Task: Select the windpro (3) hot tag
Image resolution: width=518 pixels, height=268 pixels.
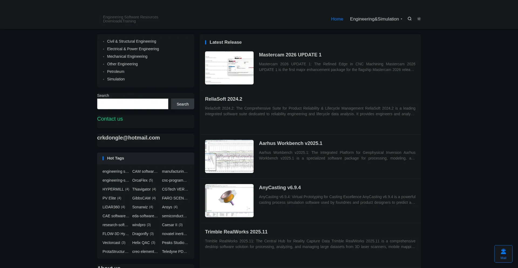Action: (142, 225)
